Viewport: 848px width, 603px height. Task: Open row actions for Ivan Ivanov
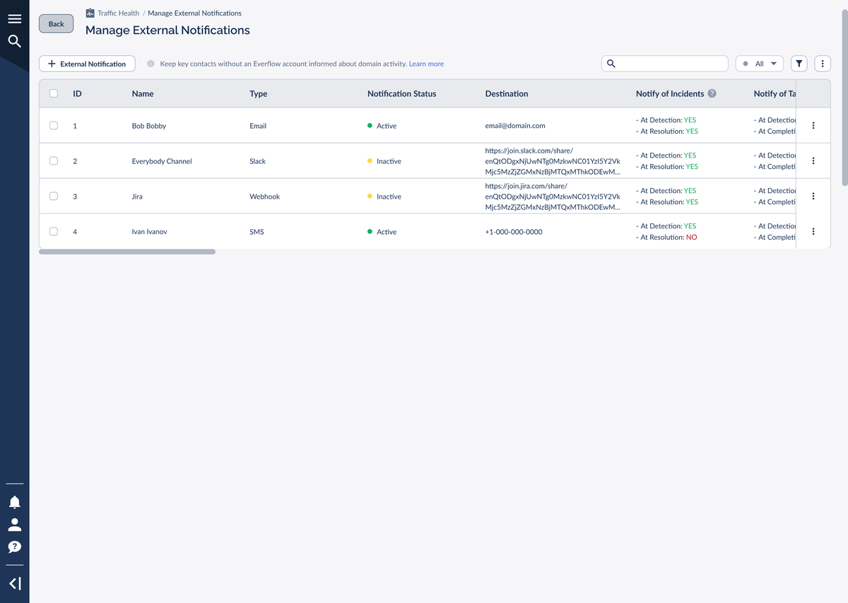click(x=813, y=232)
